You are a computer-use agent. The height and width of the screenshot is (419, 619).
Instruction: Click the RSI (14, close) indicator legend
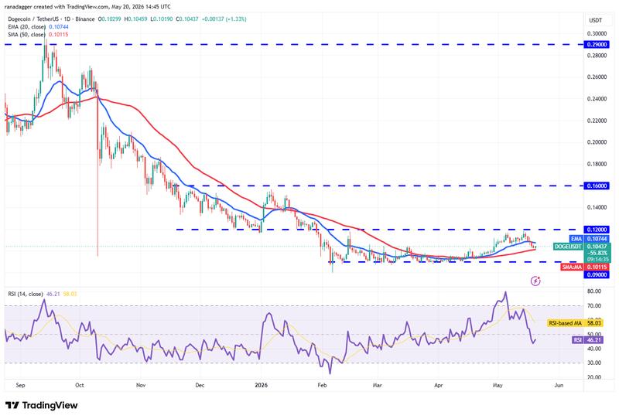coord(26,294)
